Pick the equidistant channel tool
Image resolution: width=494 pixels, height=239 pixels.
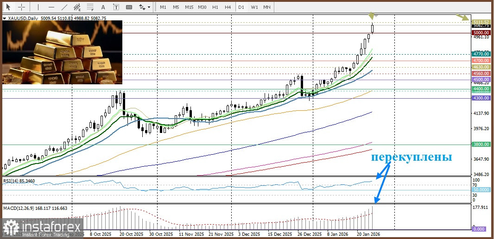77,7
